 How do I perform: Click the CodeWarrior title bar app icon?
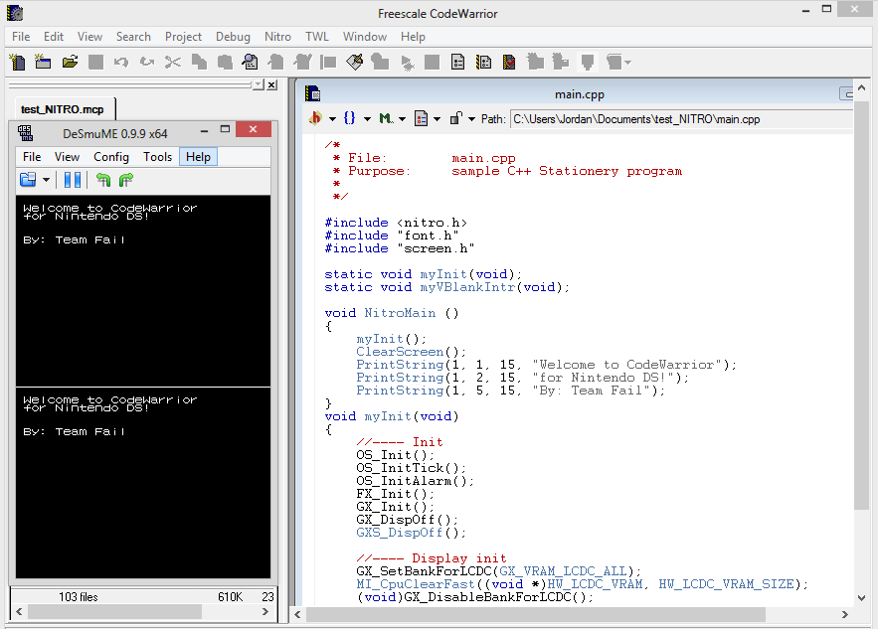click(x=15, y=13)
